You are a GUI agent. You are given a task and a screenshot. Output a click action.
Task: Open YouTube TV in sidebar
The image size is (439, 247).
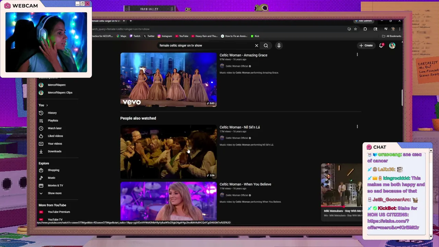pos(55,220)
